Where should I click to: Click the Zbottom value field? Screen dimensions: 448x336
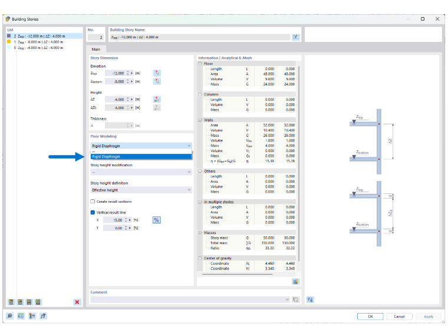pos(115,81)
